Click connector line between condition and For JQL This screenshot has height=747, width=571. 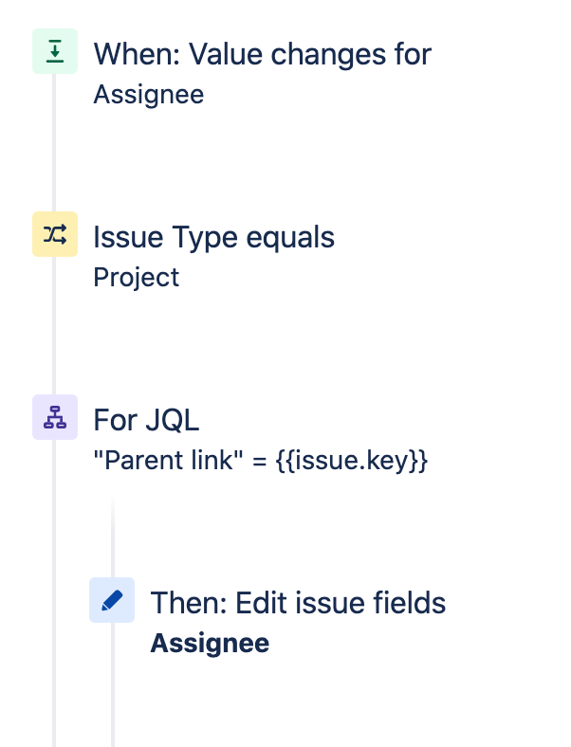[x=54, y=325]
